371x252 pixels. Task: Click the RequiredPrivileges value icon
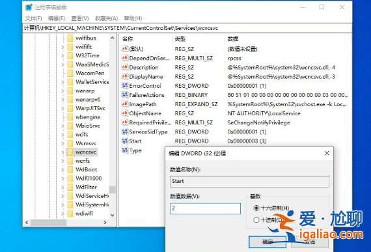point(125,122)
